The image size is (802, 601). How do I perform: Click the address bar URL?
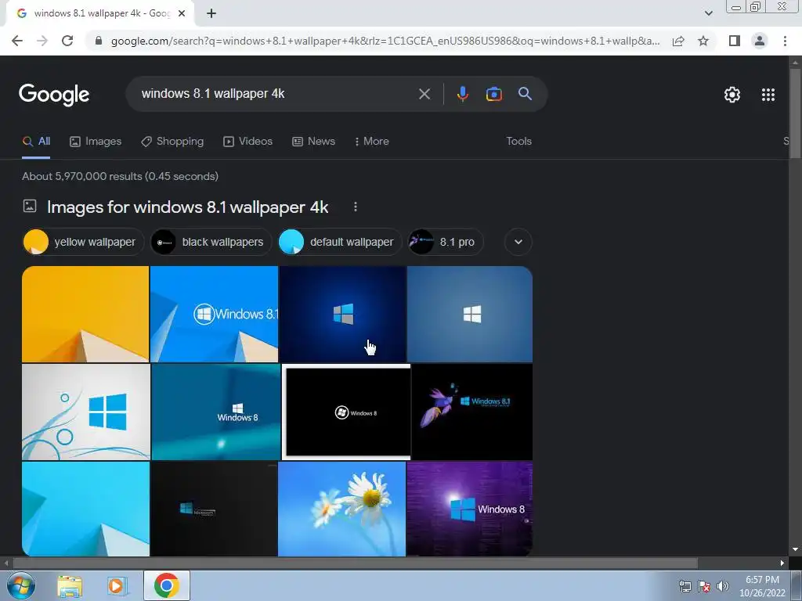[x=385, y=41]
